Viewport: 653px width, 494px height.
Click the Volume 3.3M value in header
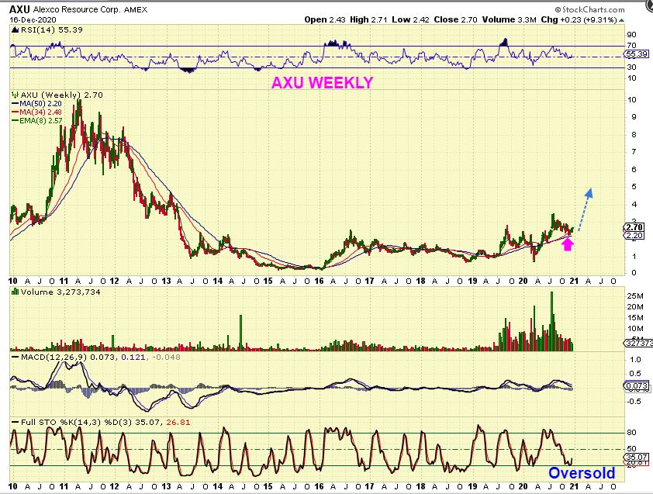pos(510,19)
